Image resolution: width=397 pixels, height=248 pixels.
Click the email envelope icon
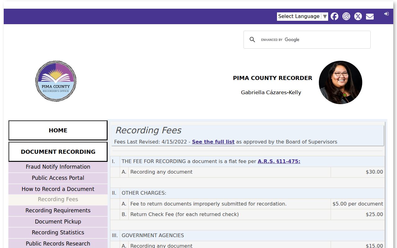pyautogui.click(x=370, y=16)
